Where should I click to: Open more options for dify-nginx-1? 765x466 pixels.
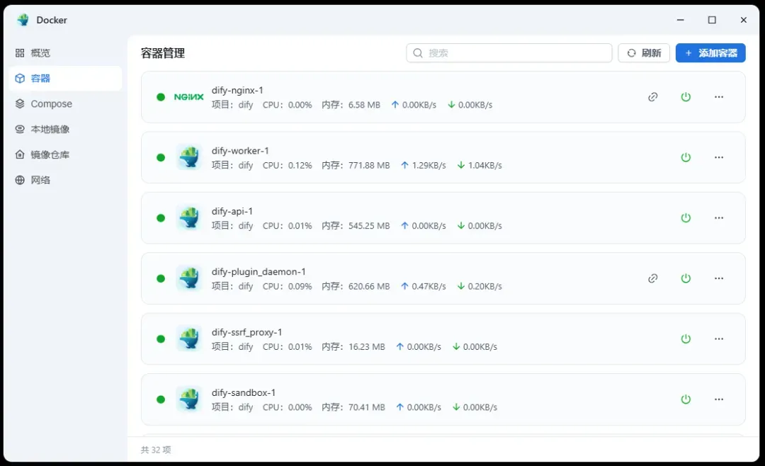[719, 96]
